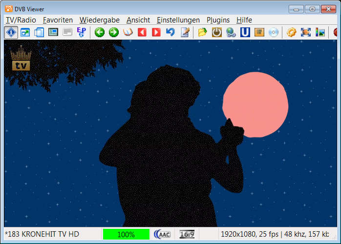
Task: Click the red left arrow icon
Action: (142, 32)
